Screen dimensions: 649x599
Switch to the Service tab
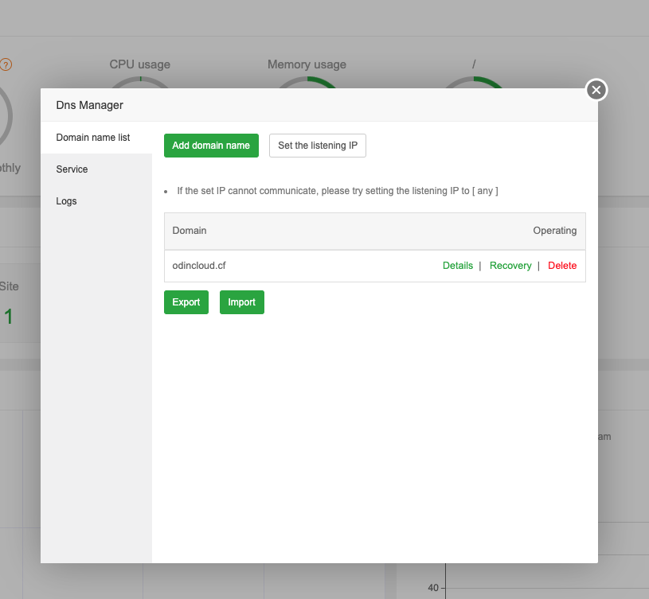(x=96, y=169)
